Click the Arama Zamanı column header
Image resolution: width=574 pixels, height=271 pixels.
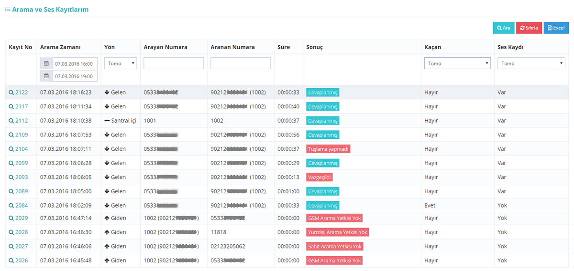pyautogui.click(x=60, y=47)
